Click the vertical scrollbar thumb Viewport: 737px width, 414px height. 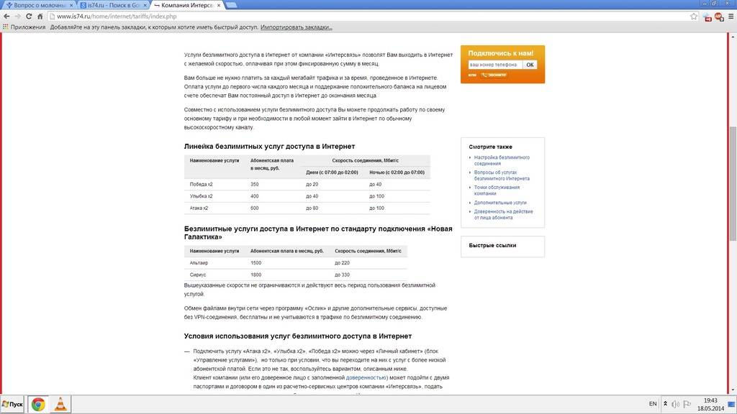coord(733,183)
